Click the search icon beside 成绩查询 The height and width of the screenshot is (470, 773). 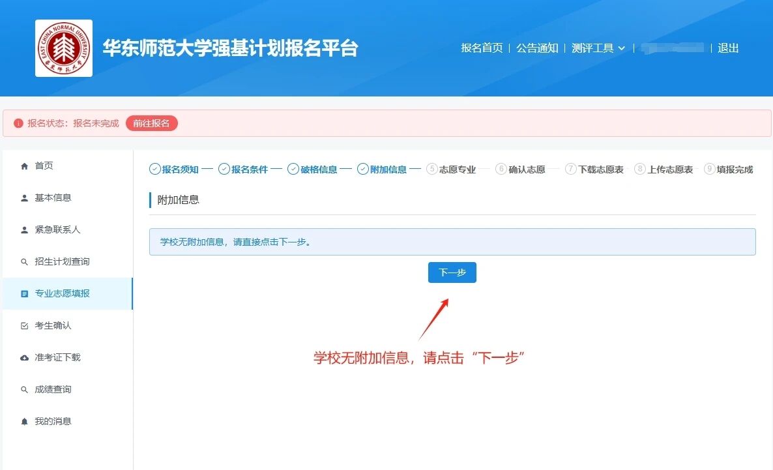25,390
